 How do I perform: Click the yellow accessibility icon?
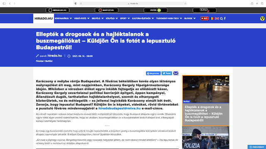tap(262, 19)
